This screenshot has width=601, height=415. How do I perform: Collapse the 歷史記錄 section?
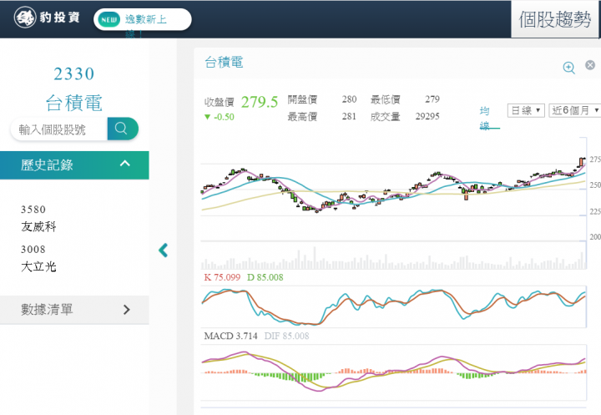(x=74, y=165)
